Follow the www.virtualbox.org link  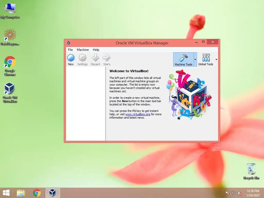tap(138, 114)
